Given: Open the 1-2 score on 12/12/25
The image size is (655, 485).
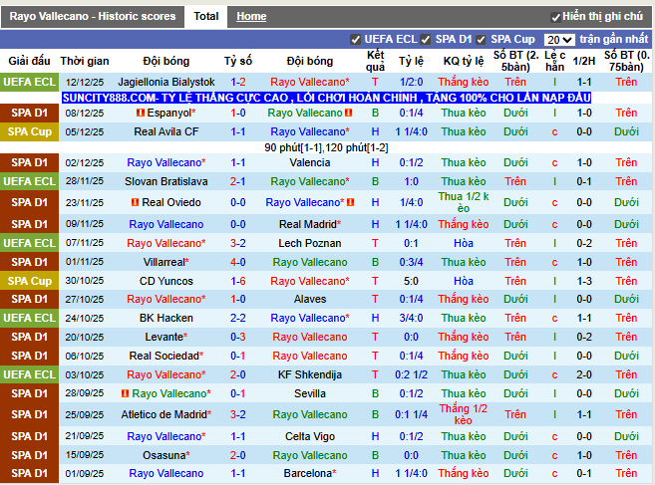Looking at the screenshot, I should point(238,82).
